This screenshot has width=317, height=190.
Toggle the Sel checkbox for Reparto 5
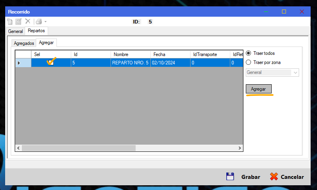tap(51, 62)
